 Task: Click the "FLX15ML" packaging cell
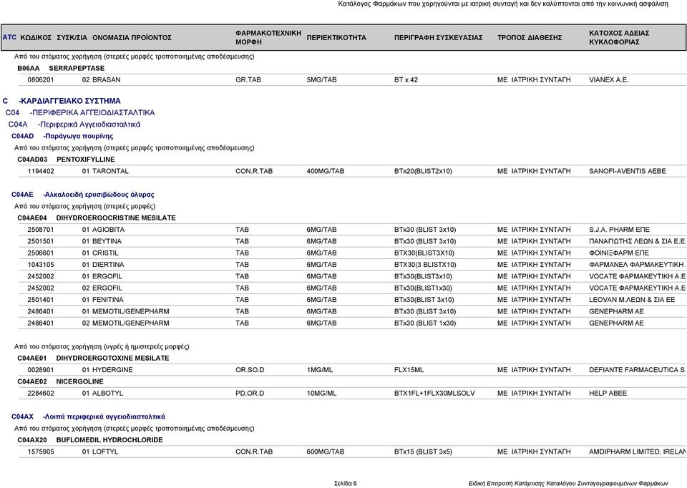coord(409,370)
